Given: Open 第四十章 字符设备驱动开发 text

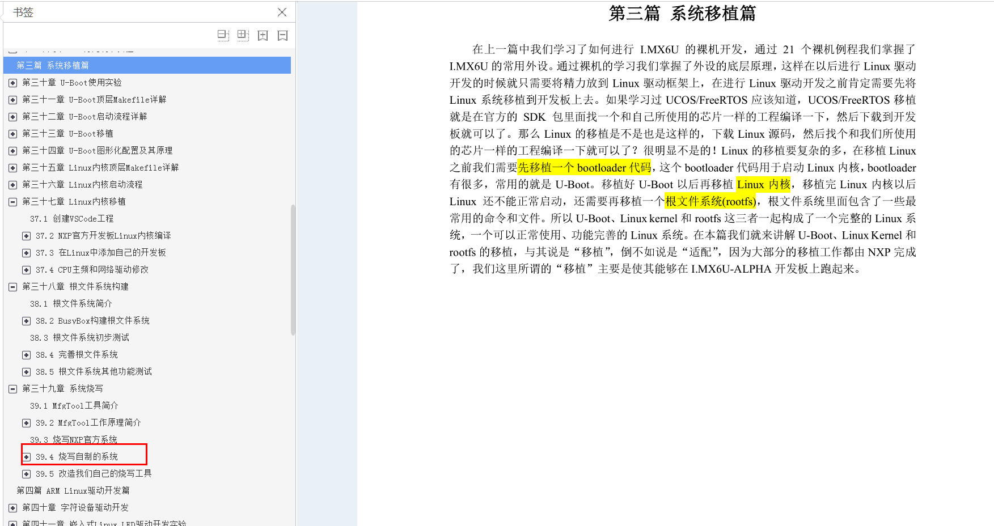Looking at the screenshot, I should click(75, 507).
